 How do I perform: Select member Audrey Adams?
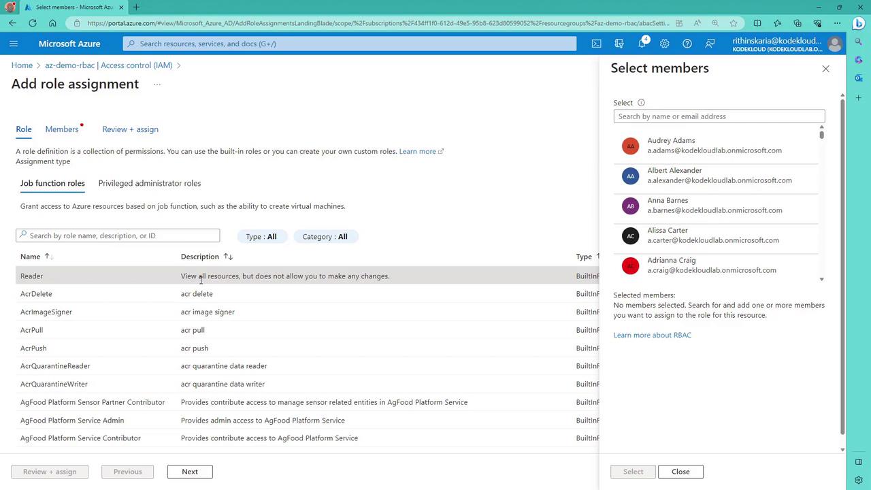click(716, 146)
